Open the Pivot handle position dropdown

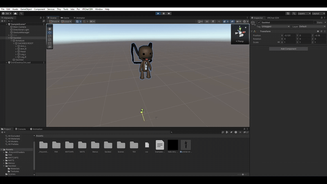pyautogui.click(x=54, y=22)
